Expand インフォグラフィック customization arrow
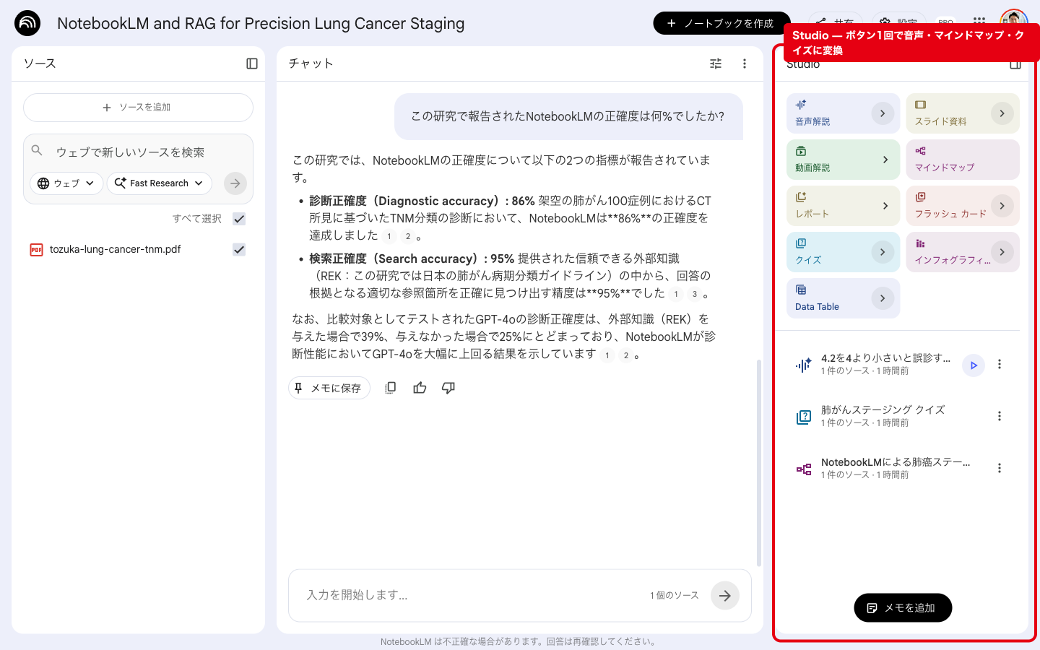The image size is (1040, 650). coord(1002,252)
